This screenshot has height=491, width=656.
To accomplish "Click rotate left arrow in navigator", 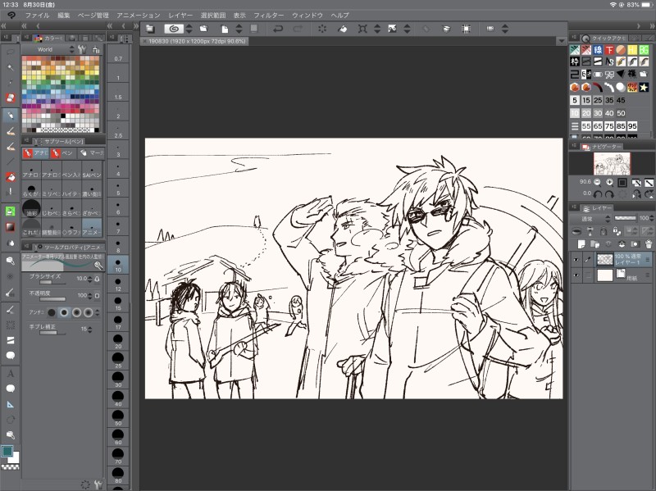I will [x=598, y=193].
